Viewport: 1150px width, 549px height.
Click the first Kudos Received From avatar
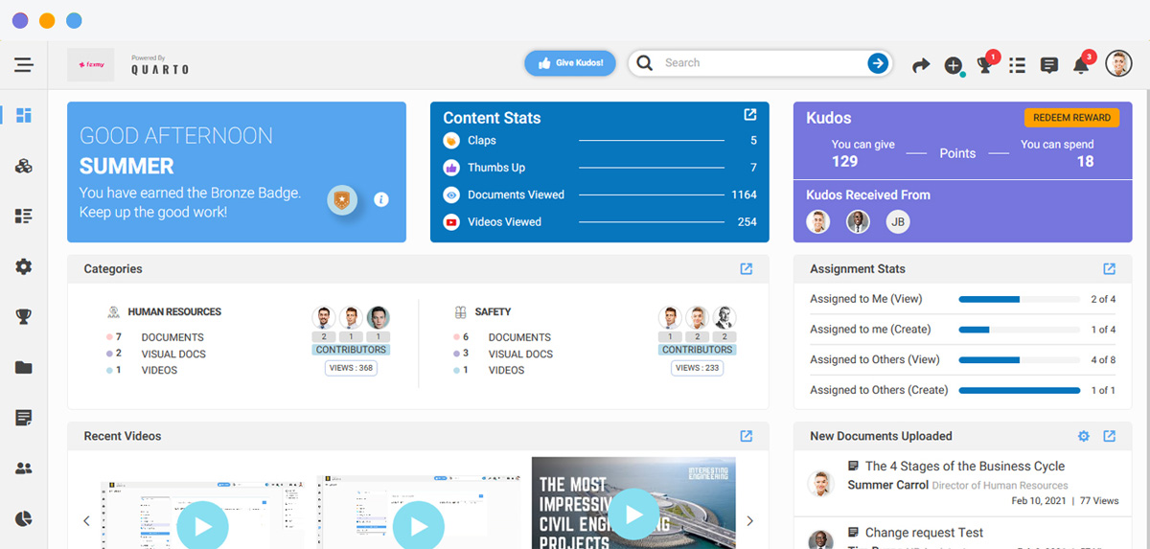coord(817,222)
